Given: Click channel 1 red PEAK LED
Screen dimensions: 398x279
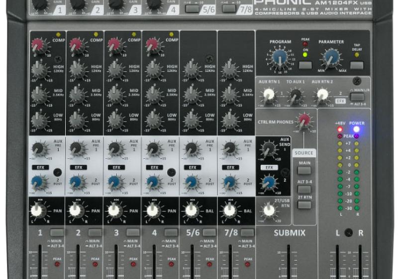Looking at the screenshot, I should tap(57, 264).
